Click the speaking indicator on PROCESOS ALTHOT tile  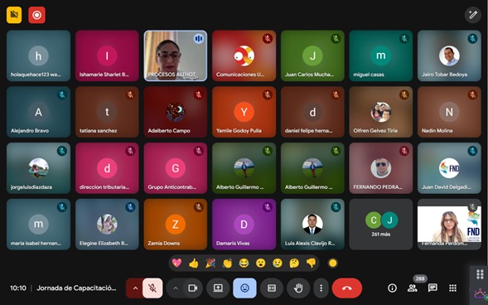pos(199,39)
